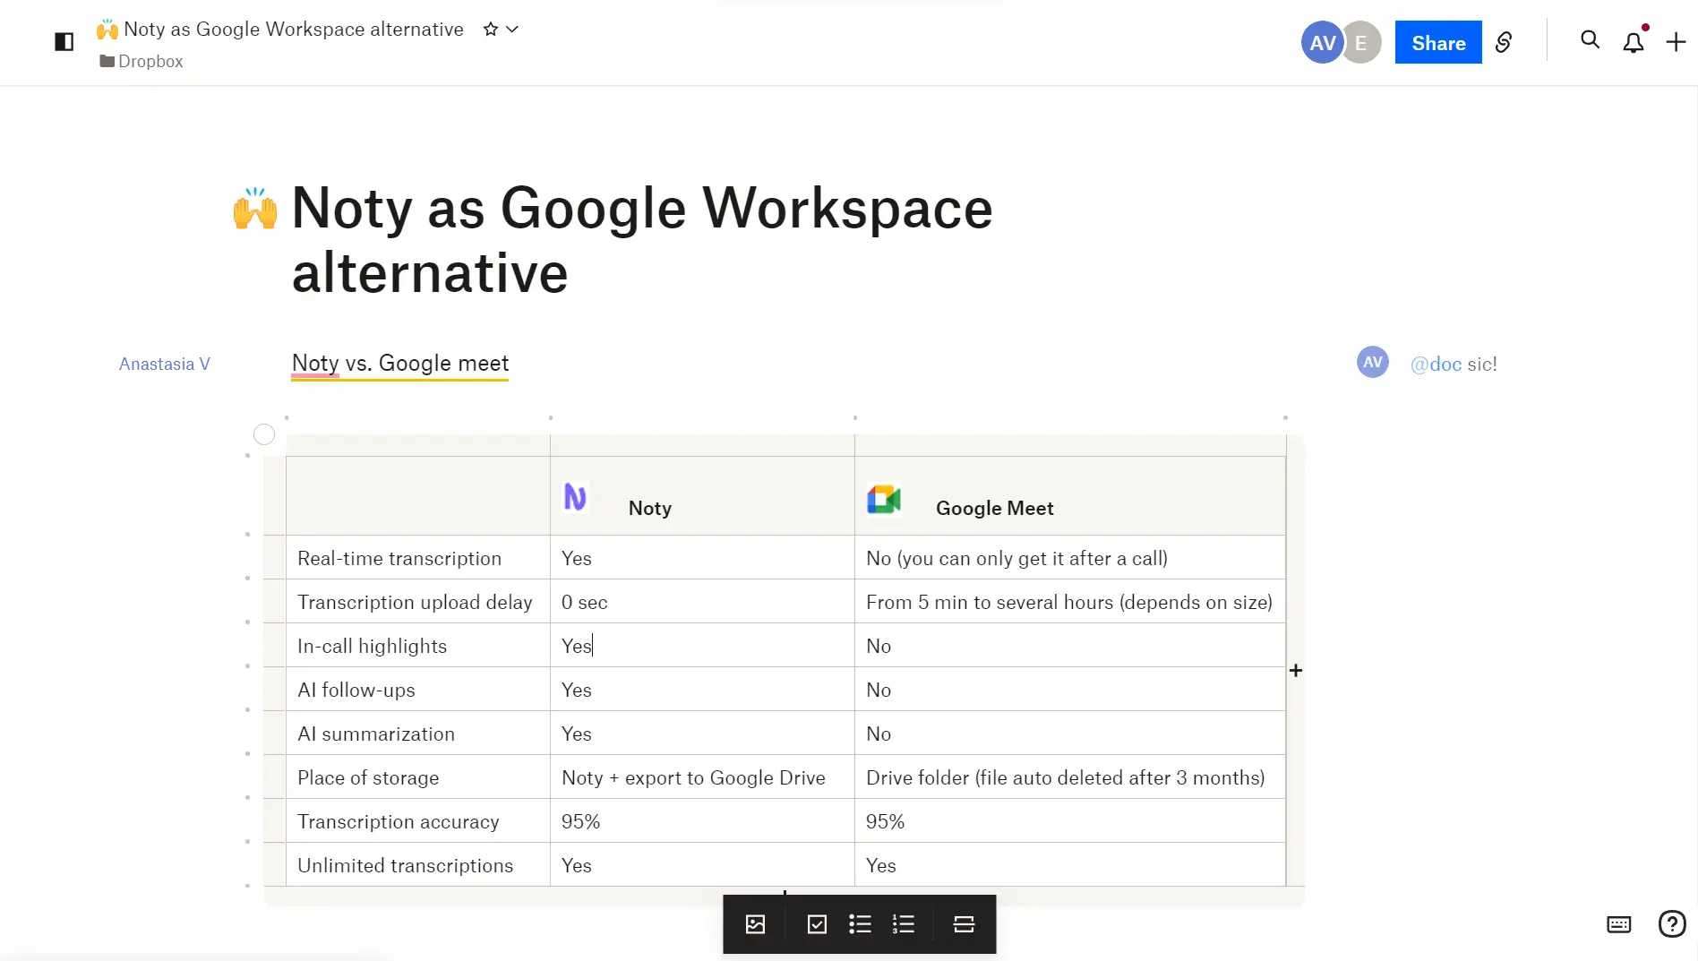Click the @doc mention in comment
1698x961 pixels.
[x=1436, y=364]
